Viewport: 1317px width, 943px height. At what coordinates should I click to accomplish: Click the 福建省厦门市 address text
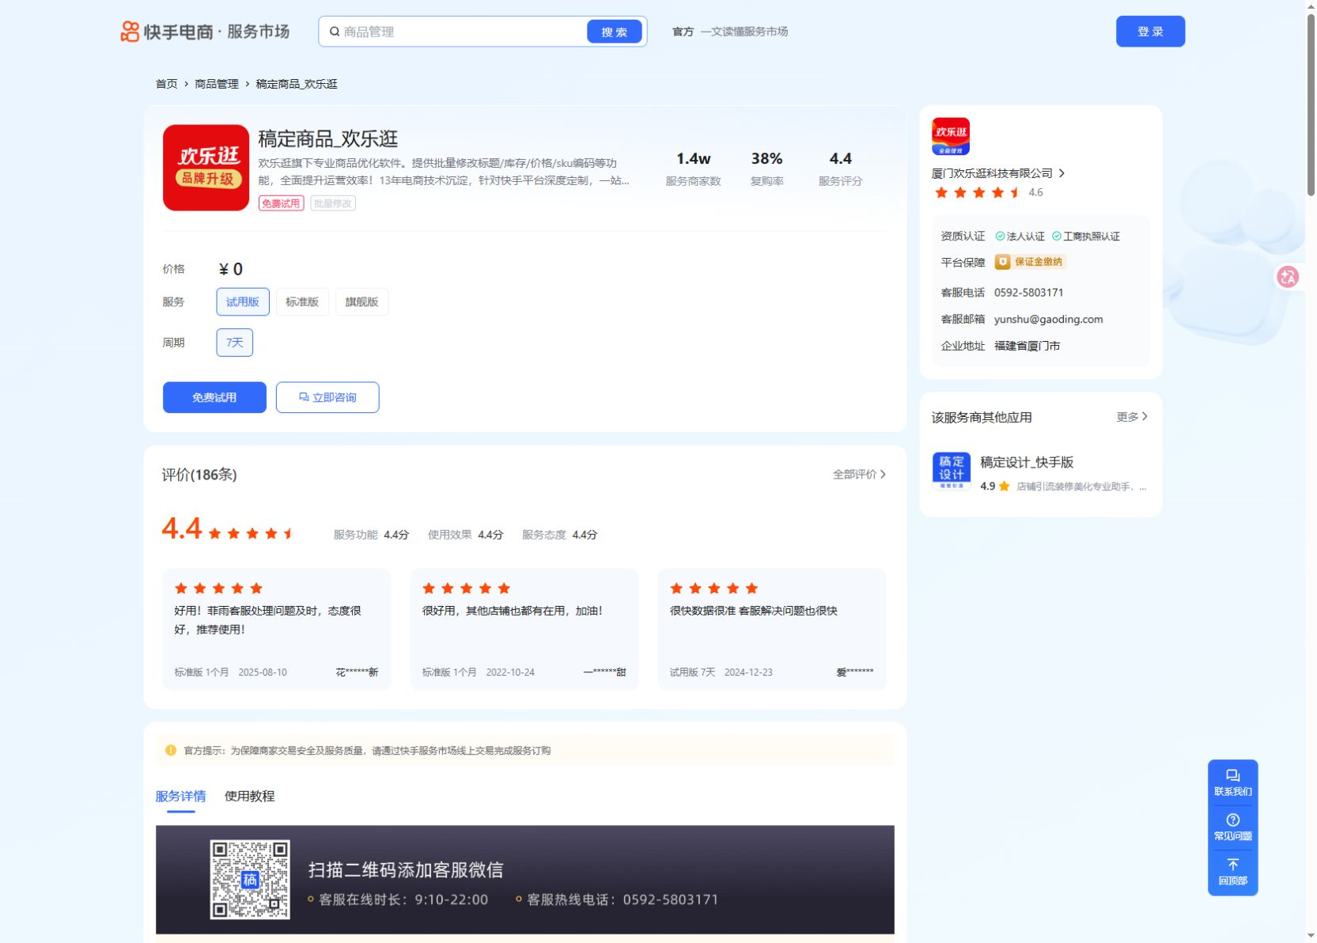[1027, 346]
